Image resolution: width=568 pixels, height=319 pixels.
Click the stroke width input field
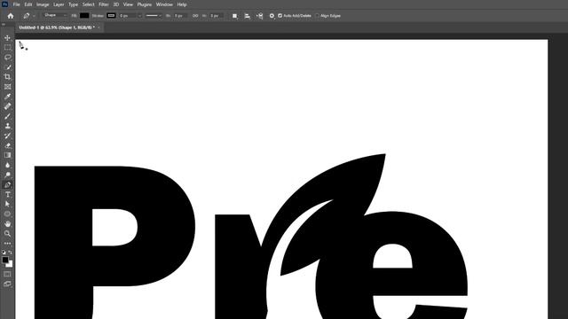coord(128,16)
